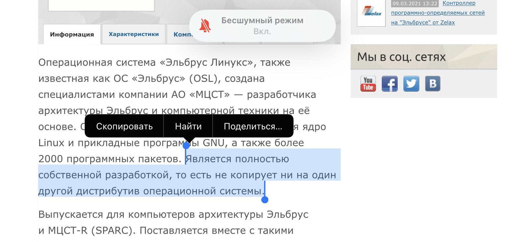
Task: Click the Zelax logo thumbnail
Action: click(x=371, y=13)
